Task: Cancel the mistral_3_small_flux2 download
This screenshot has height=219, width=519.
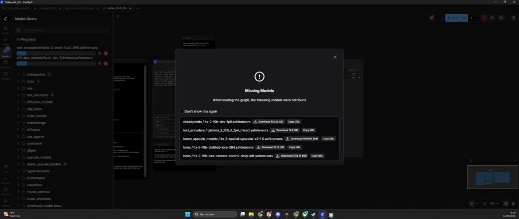Action: (106, 53)
